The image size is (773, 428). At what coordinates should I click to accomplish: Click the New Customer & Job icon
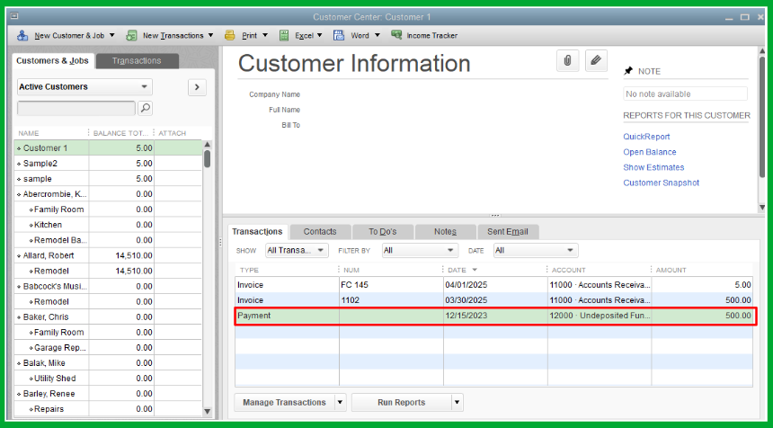22,36
